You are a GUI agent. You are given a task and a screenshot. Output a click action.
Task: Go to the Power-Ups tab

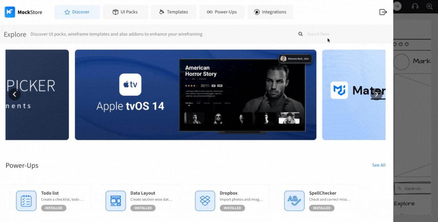[222, 12]
